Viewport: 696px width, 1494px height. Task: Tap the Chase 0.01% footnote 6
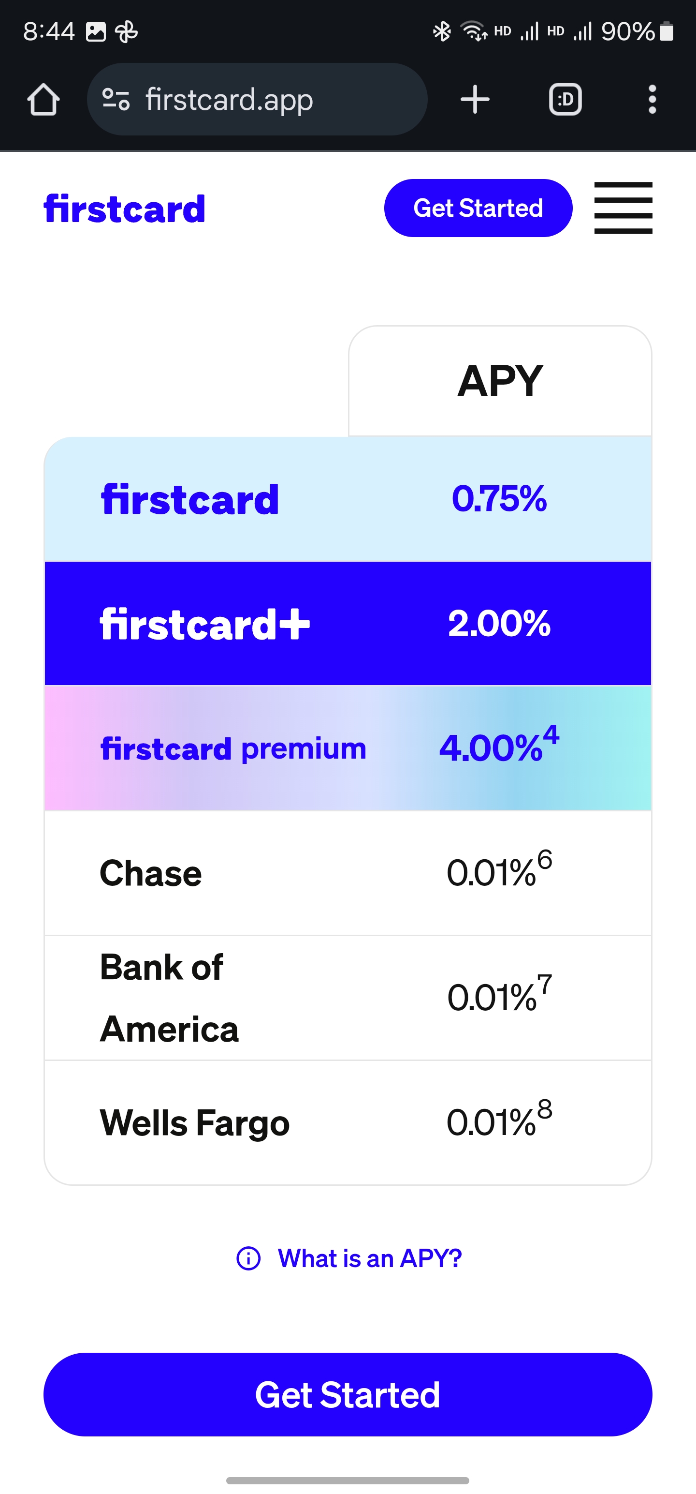545,859
